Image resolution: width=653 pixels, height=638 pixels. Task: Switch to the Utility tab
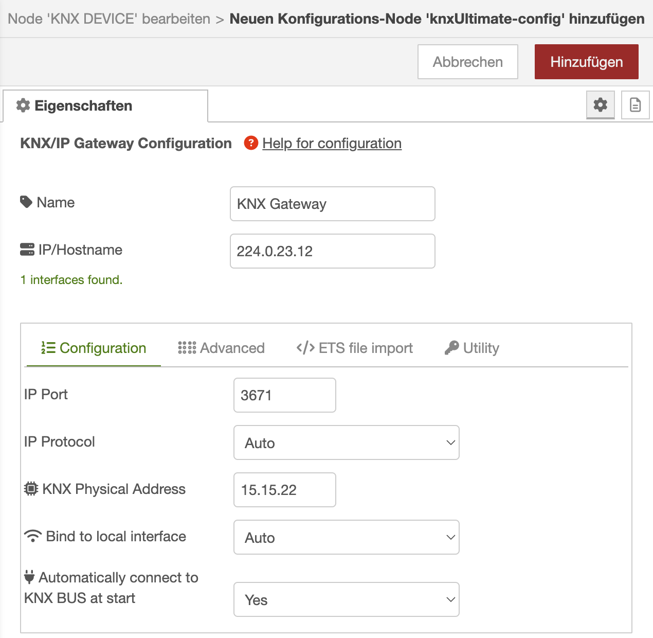coord(472,348)
